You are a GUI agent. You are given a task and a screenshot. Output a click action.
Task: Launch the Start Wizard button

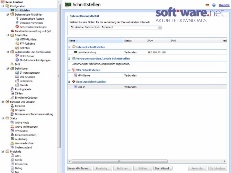[x=163, y=168]
